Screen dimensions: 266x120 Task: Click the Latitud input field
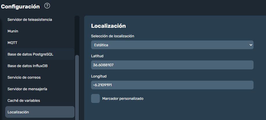point(172,65)
